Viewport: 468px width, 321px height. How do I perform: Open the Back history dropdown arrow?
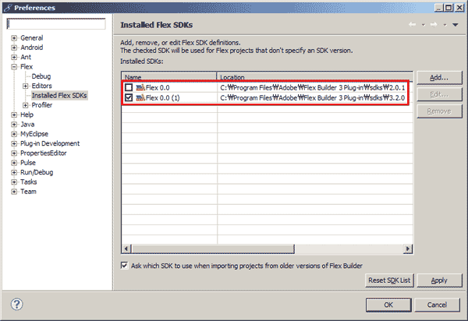tap(424, 25)
